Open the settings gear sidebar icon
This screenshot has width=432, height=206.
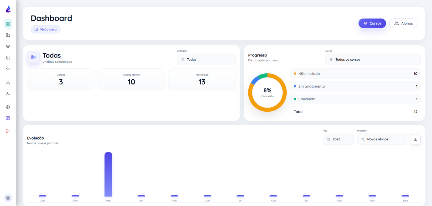click(x=8, y=107)
